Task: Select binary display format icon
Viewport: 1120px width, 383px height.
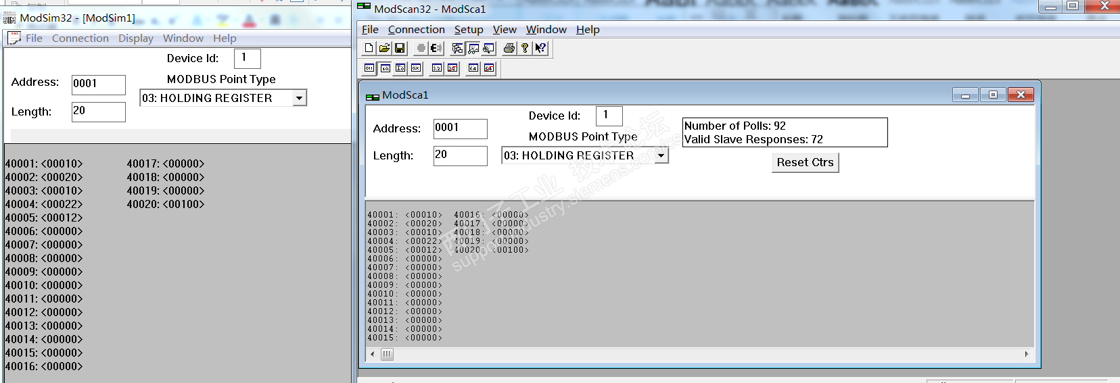Action: pos(369,68)
